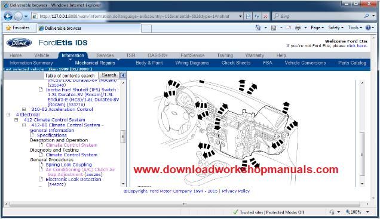Collapse 412-00 Climate Control System node
Image resolution: width=380 pixels, height=219 pixels.
pyautogui.click(x=24, y=125)
